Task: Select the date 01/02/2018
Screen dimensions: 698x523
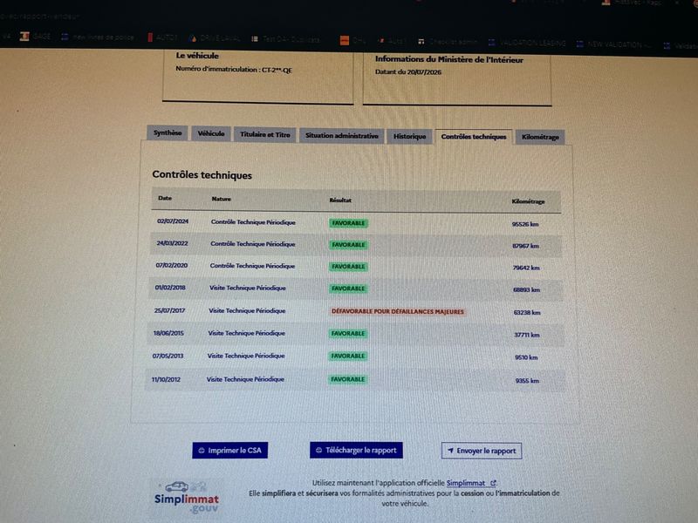Action: (170, 288)
